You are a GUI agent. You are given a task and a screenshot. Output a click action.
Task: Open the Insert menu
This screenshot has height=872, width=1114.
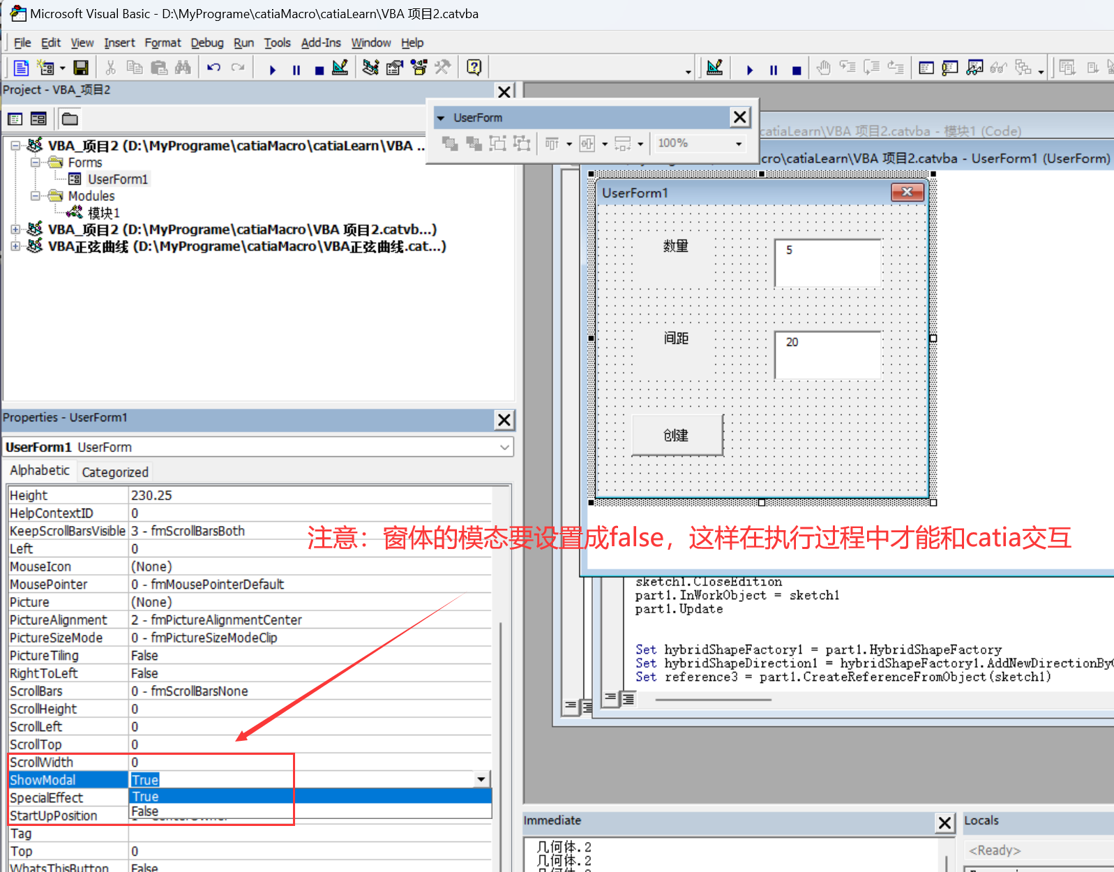coord(119,43)
